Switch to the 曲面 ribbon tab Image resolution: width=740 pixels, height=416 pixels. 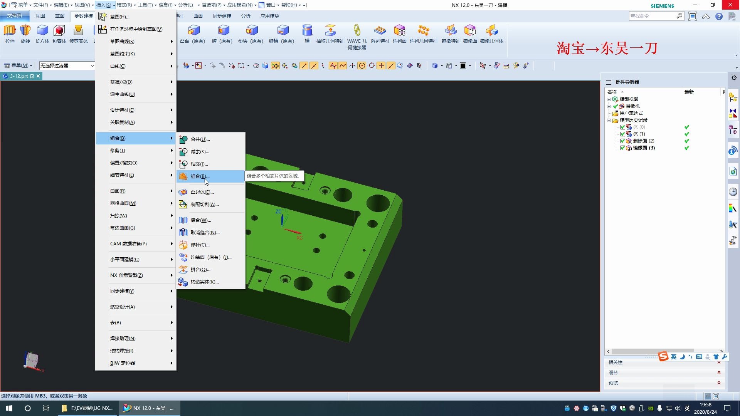click(198, 16)
